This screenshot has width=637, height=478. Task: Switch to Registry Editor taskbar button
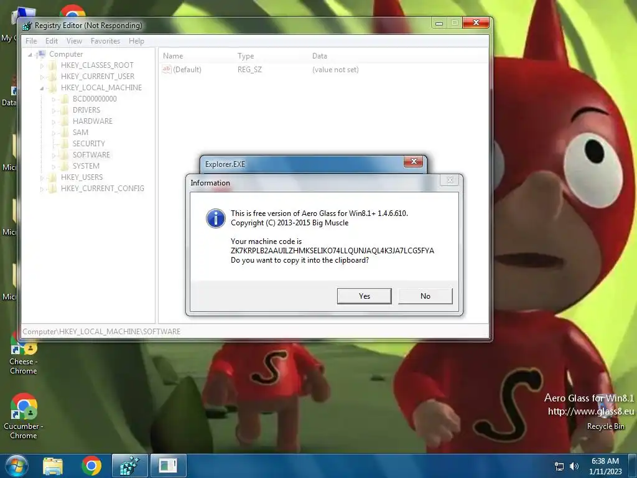pos(129,466)
